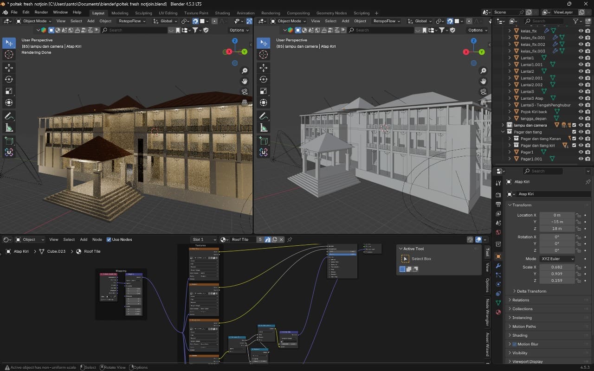Image resolution: width=594 pixels, height=371 pixels.
Task: Toggle Motion Blur checkbox in properties
Action: tap(514, 344)
